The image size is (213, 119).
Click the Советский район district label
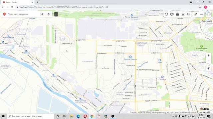pos(141,44)
